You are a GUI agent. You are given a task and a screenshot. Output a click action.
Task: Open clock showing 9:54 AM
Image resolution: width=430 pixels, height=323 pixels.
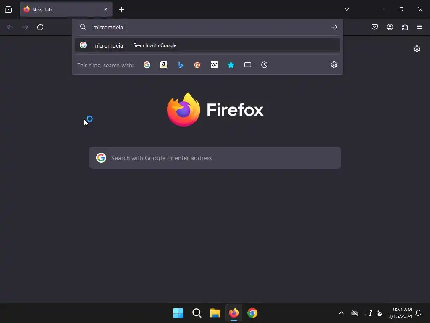coord(400,313)
